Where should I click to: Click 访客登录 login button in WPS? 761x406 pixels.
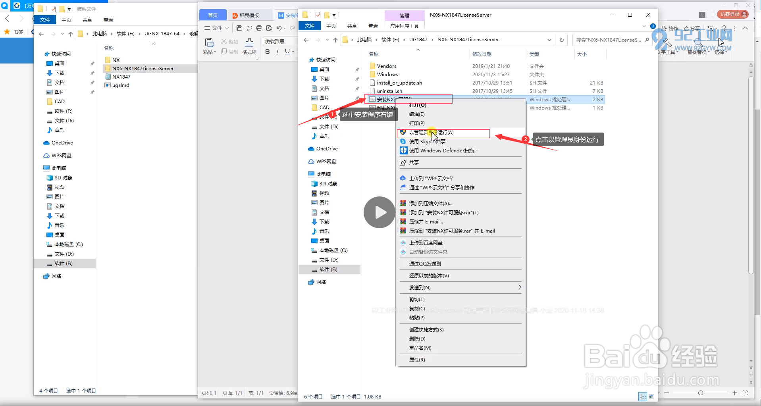point(733,14)
